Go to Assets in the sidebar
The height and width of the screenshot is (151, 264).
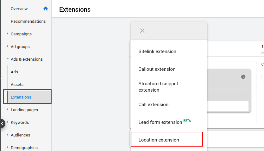point(17,84)
